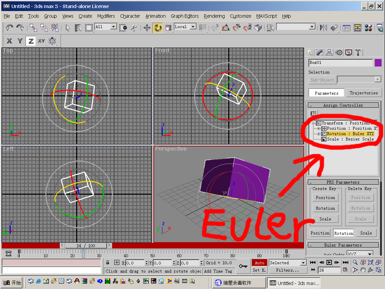Click the Align tool icon
The image size is (385, 289).
coord(334,27)
